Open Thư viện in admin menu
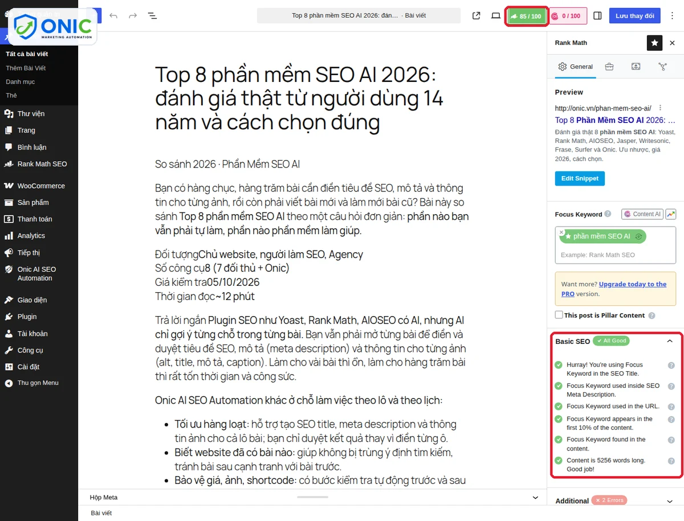684x521 pixels. point(31,114)
